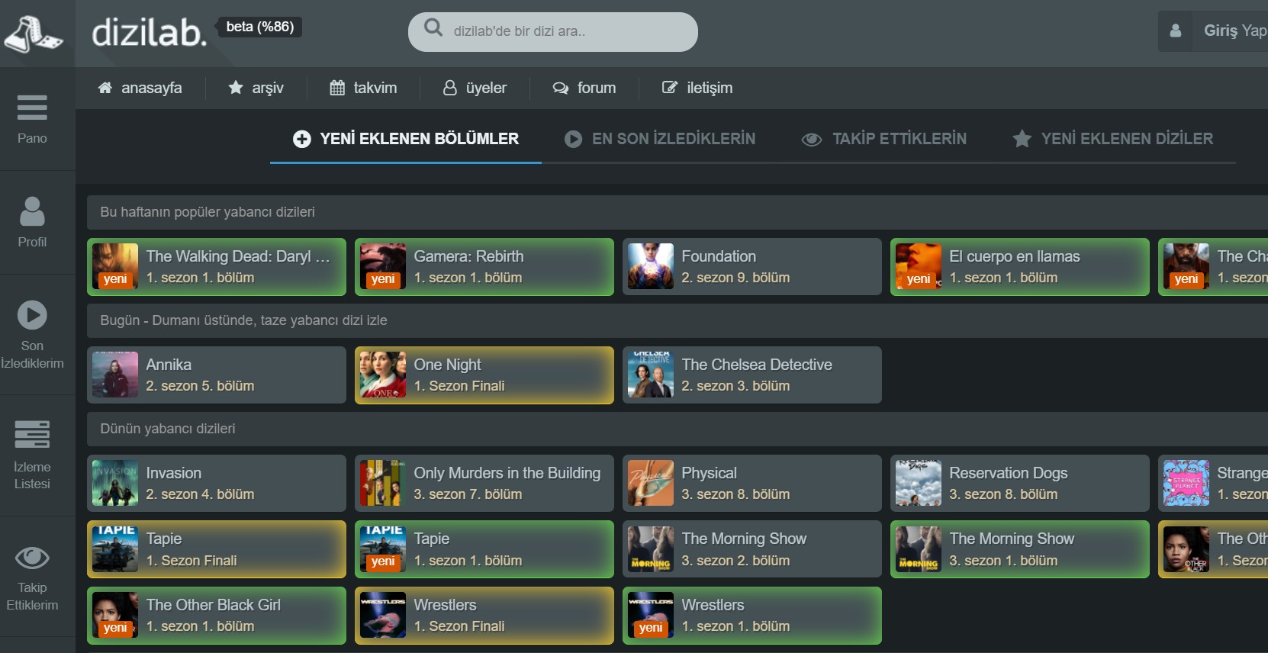Click 'Bugün - Dumanı üstünde' section heading
Screen dimensions: 1268x653
point(243,320)
